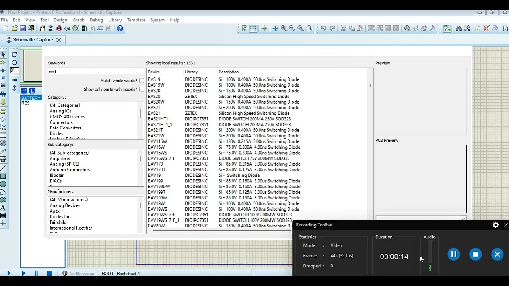Screen dimensions: 509x286
Task: Open the Design menu
Action: [60, 20]
